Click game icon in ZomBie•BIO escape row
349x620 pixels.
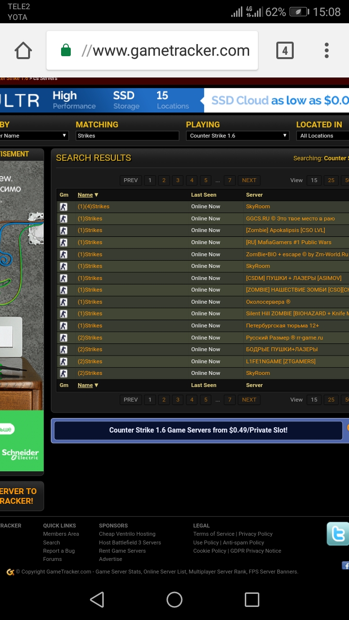(x=63, y=255)
